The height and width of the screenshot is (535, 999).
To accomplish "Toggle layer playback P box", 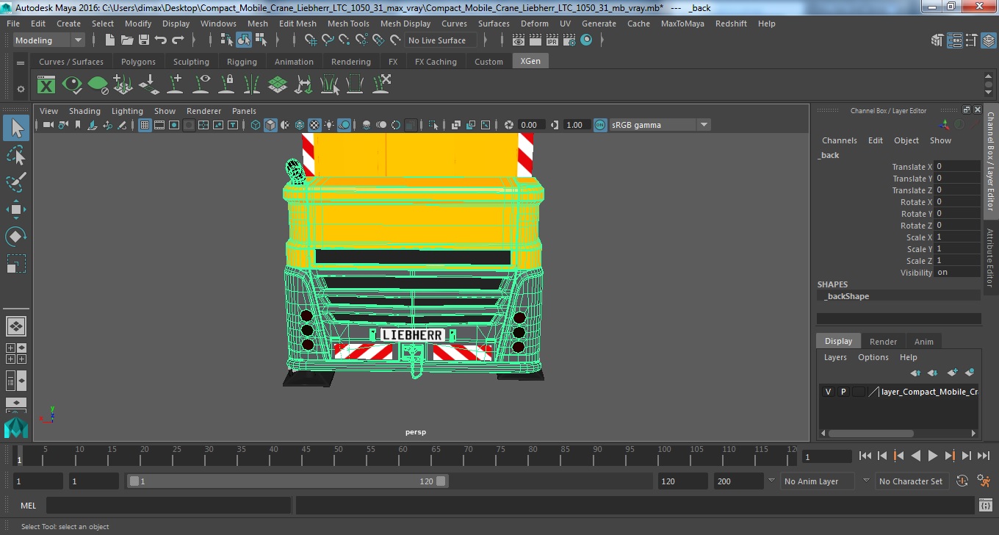I will coord(843,392).
